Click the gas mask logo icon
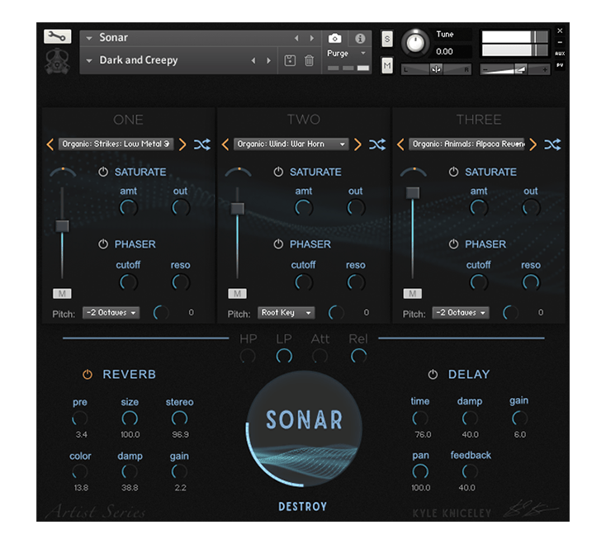Viewport: 606px width, 544px height. coord(57,61)
